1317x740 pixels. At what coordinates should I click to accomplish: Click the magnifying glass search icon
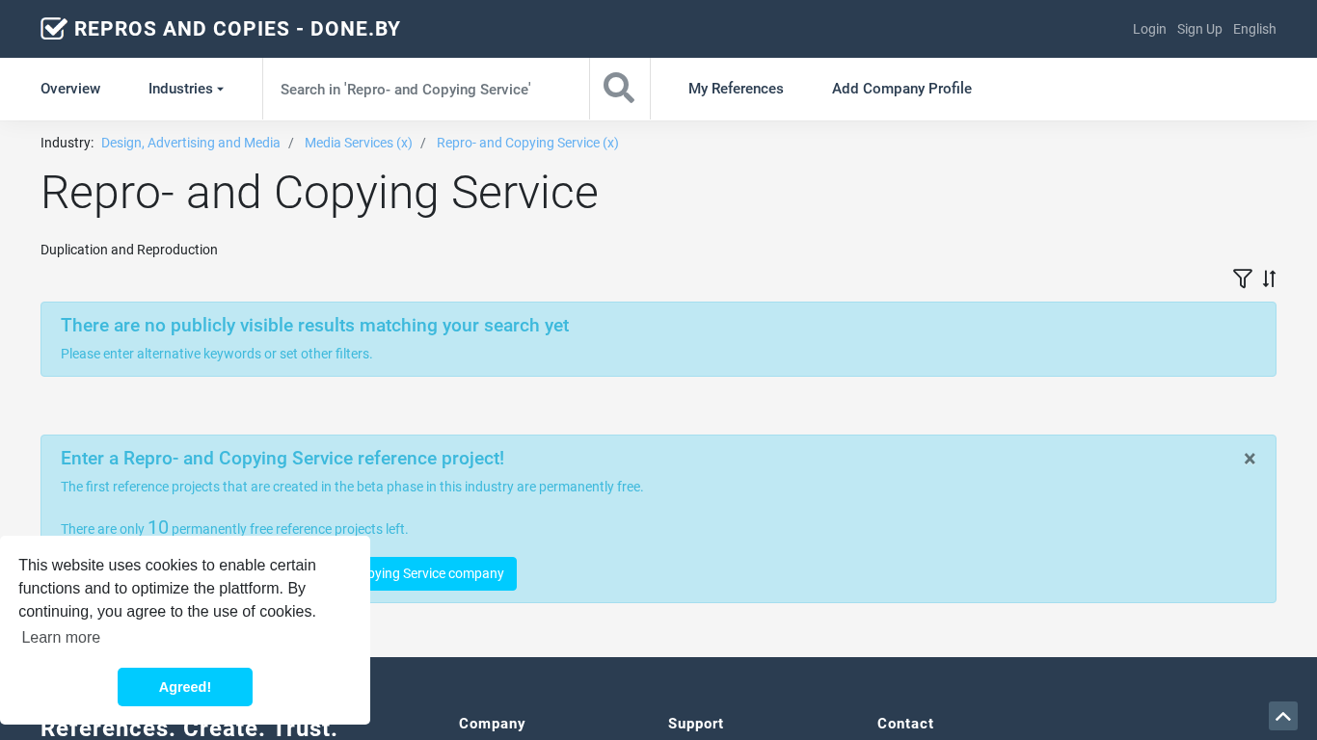coord(619,89)
